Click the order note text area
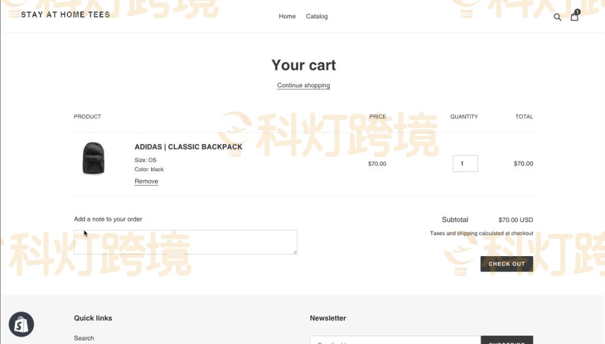The height and width of the screenshot is (344, 605). coord(186,242)
